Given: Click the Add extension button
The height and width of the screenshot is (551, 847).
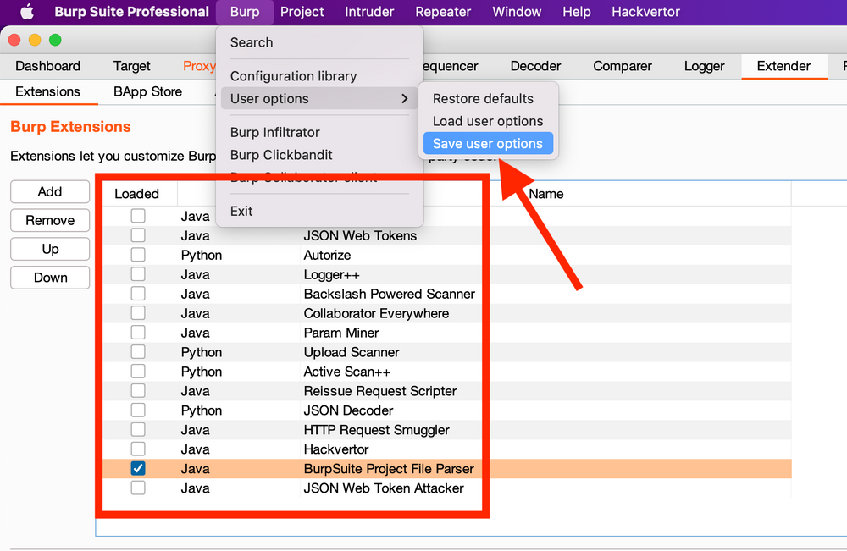Looking at the screenshot, I should point(49,191).
